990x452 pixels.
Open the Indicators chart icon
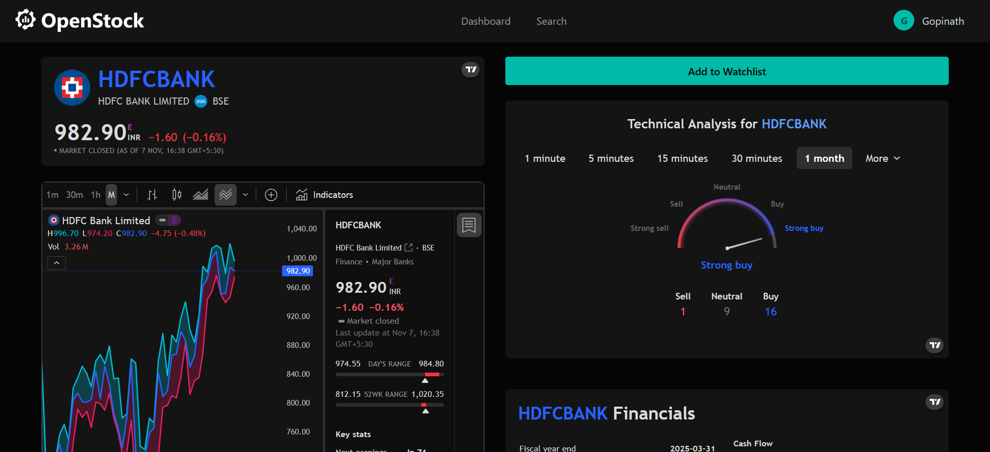click(x=302, y=195)
